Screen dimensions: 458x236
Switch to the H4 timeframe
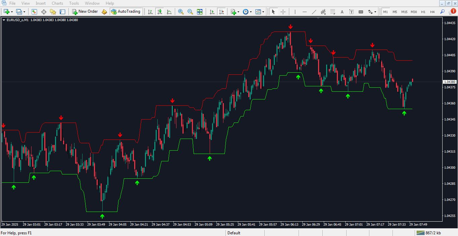(x=432, y=12)
